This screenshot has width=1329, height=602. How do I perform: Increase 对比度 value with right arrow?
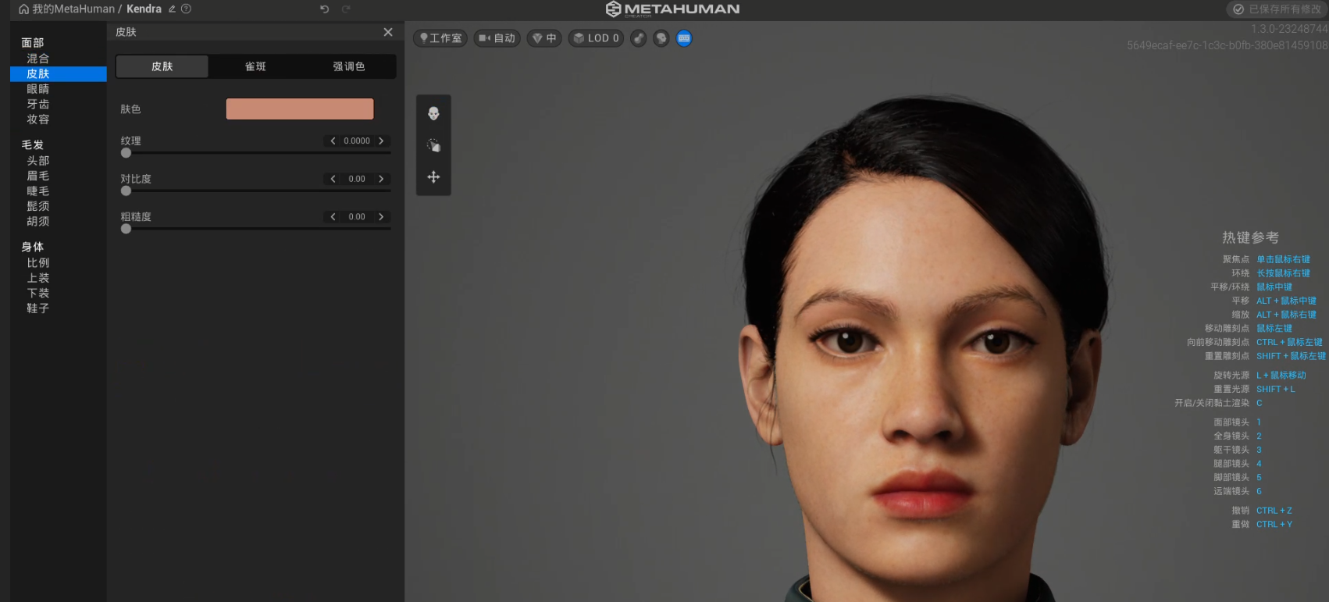point(381,179)
